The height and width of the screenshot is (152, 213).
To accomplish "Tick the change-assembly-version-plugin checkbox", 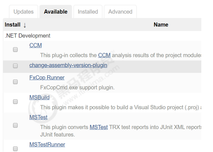I will click(15, 66).
